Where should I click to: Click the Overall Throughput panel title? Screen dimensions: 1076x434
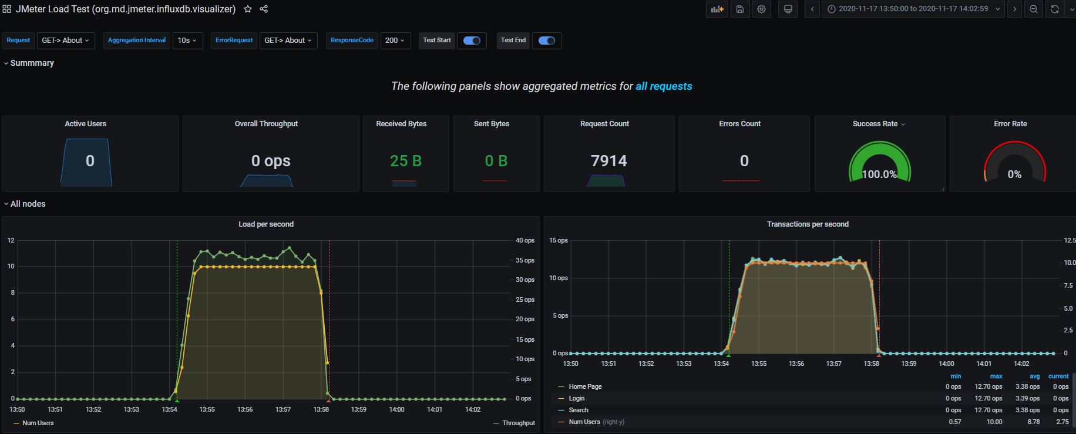(266, 124)
